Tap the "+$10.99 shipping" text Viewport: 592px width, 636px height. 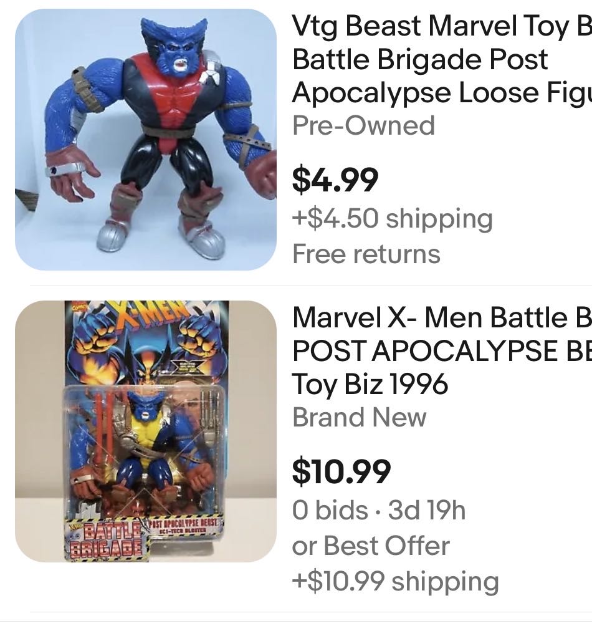click(x=396, y=581)
